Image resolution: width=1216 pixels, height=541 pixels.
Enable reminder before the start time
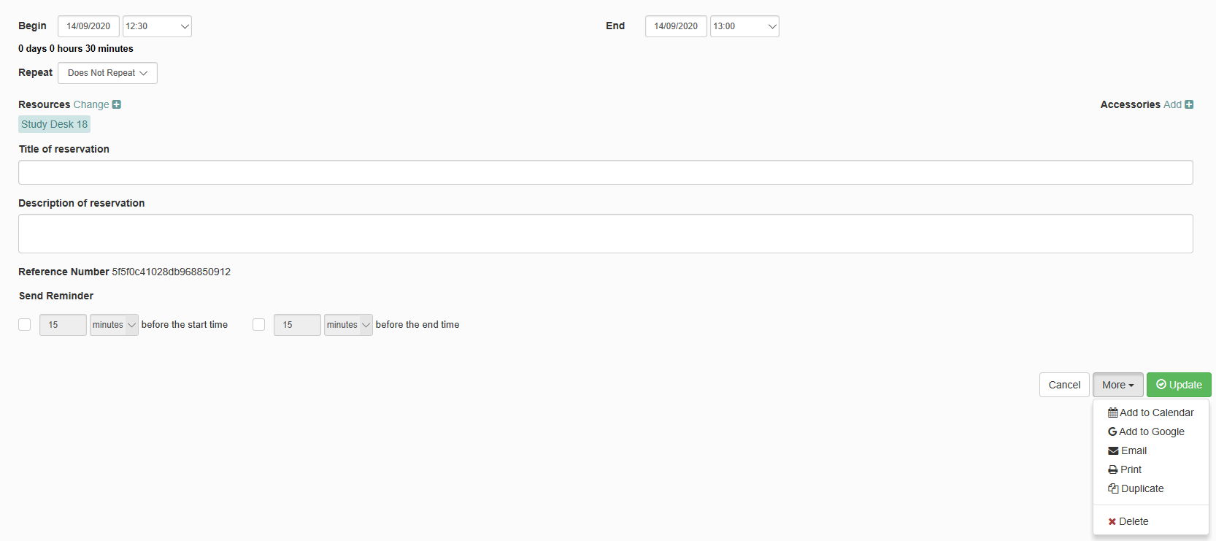25,324
